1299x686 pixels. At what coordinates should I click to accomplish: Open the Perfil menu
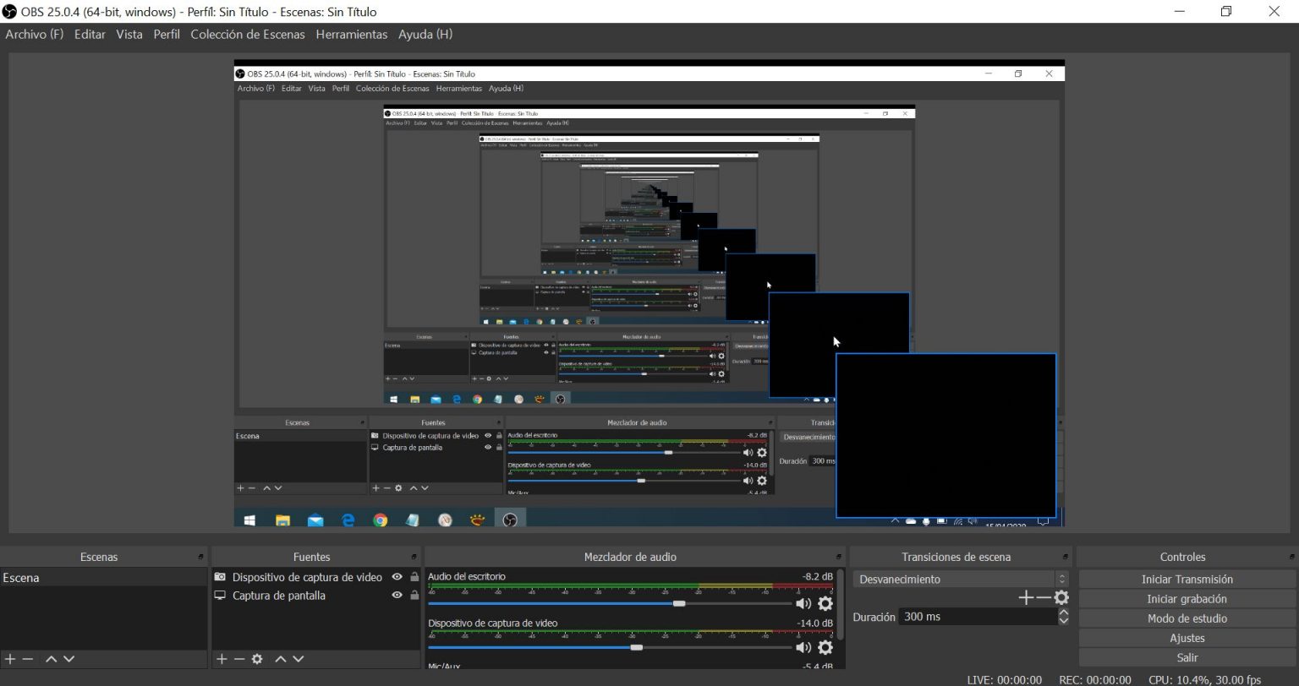[167, 35]
